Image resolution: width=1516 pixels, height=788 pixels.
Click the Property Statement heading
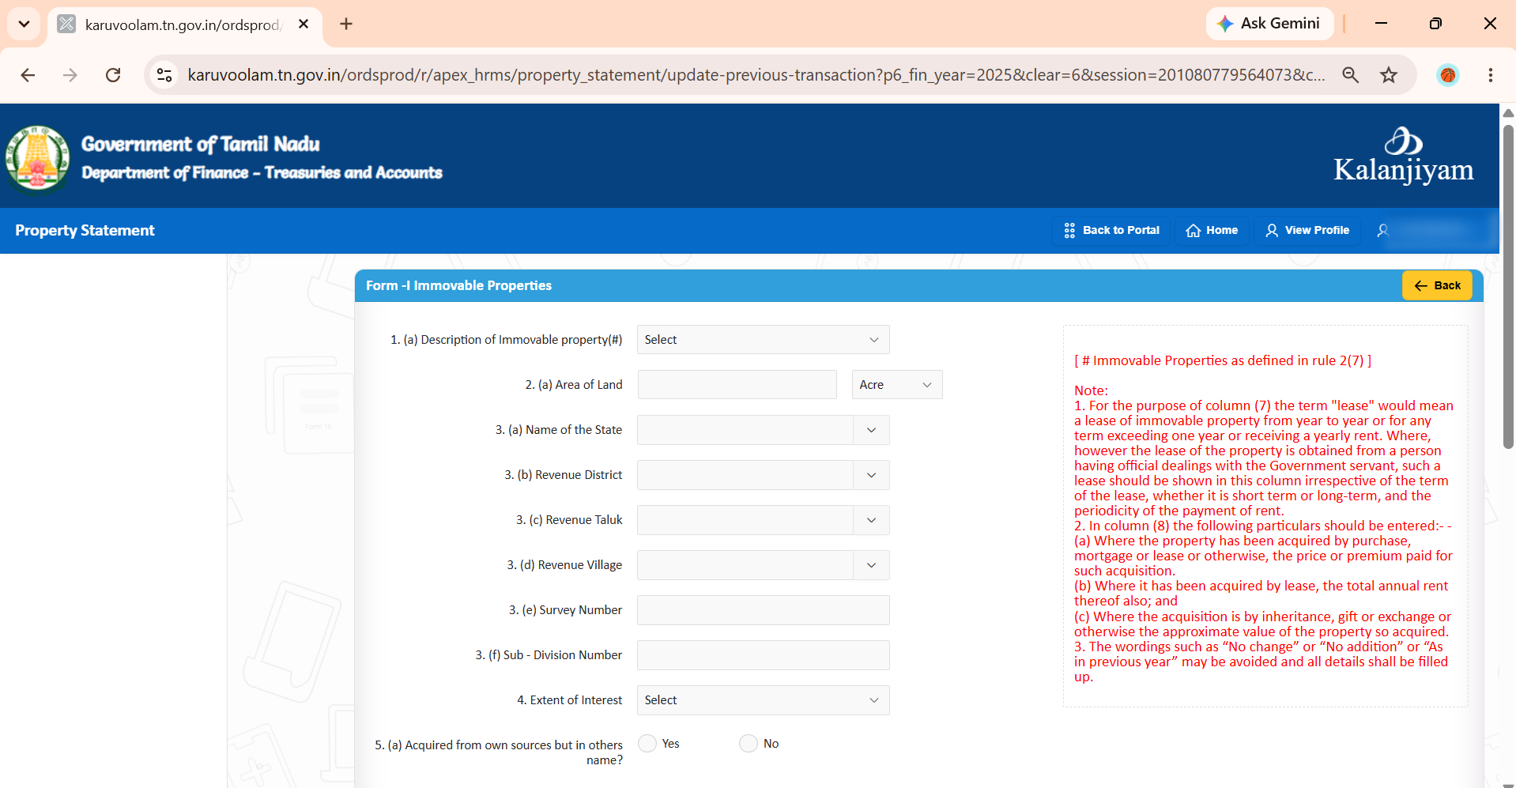coord(85,231)
